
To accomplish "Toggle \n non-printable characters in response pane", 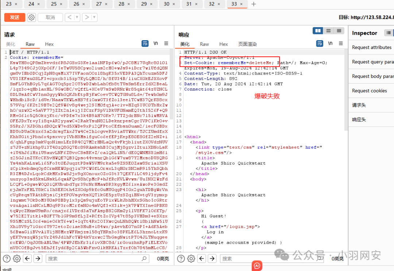I will (330, 43).
